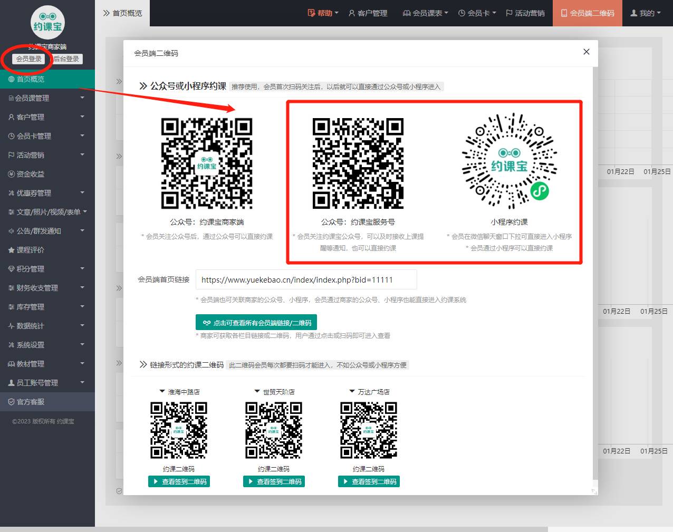Click the 资金收益 yen icon
The height and width of the screenshot is (532, 673).
[x=11, y=174]
